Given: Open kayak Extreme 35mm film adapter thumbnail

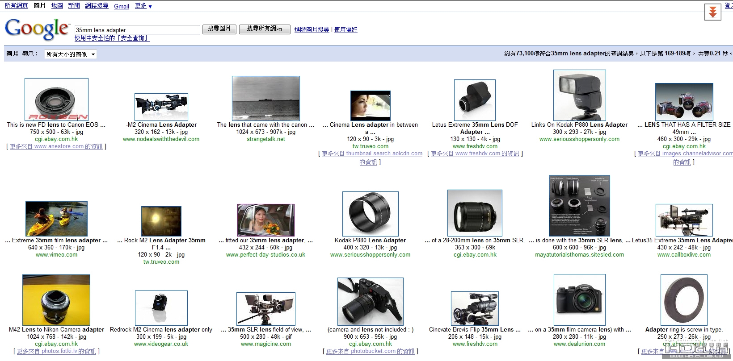Looking at the screenshot, I should [56, 219].
